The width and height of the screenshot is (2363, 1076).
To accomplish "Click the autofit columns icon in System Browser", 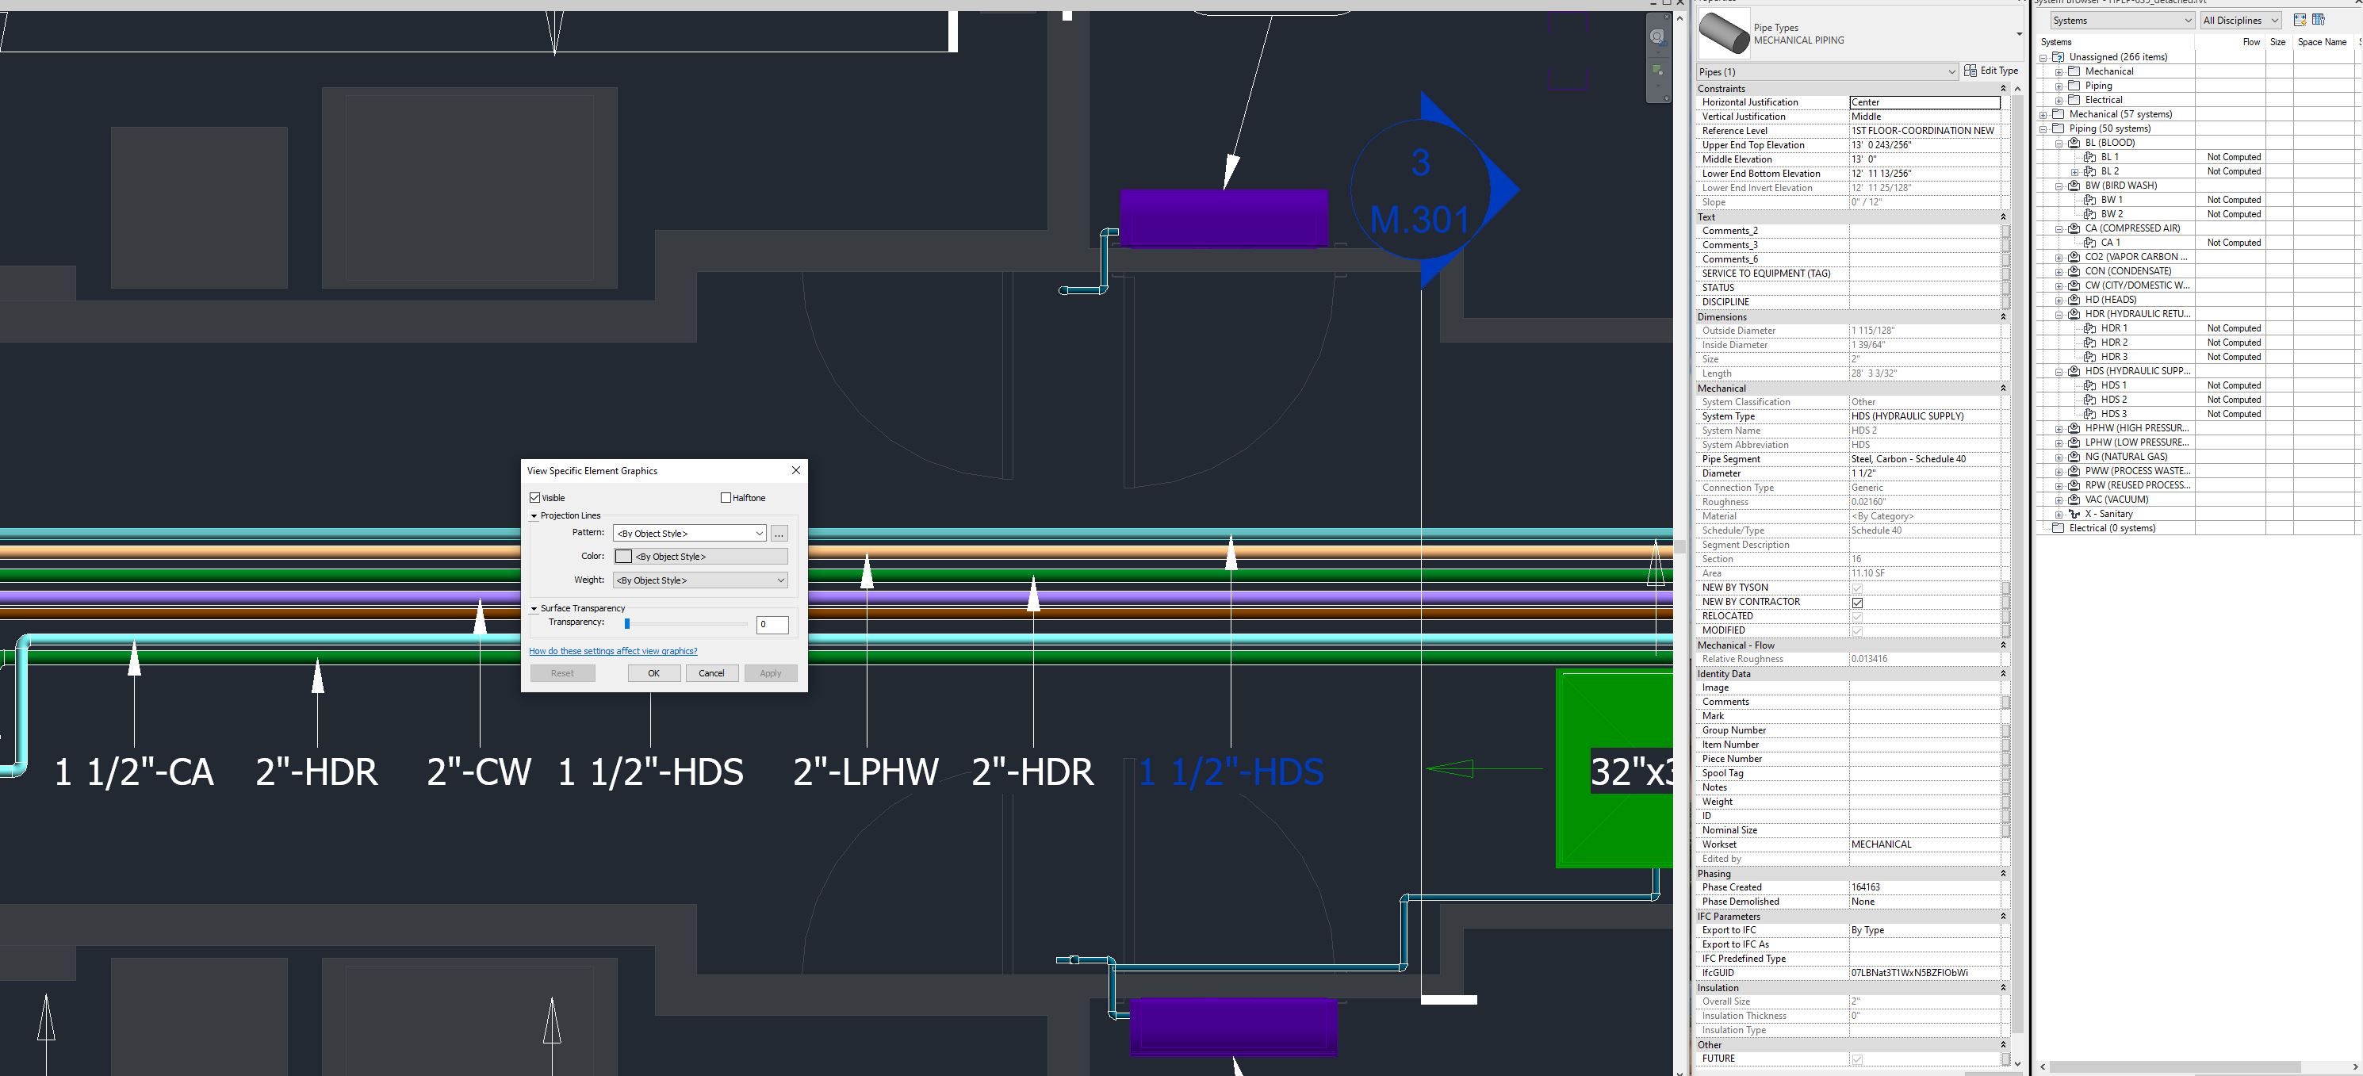I will 2300,20.
